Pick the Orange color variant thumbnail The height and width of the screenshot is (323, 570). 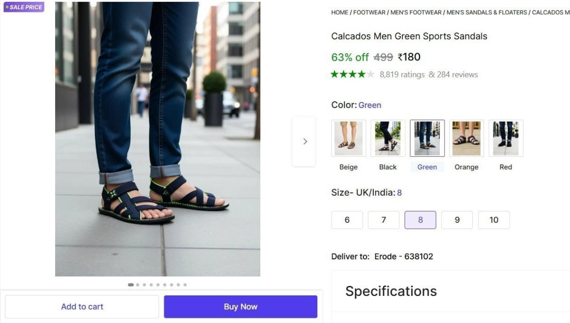tap(466, 138)
